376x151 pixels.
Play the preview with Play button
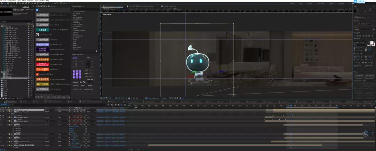(364, 24)
